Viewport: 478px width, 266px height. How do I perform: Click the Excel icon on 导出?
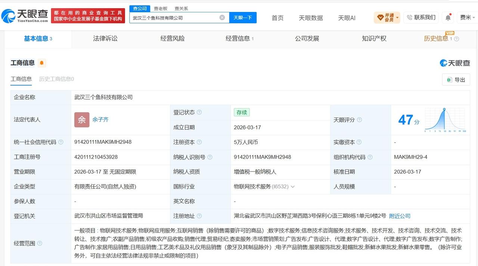click(449, 79)
